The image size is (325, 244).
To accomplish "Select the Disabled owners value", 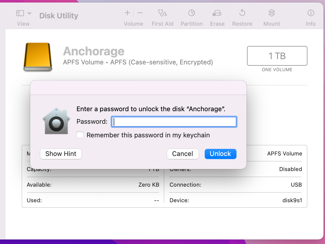I will pos(291,169).
